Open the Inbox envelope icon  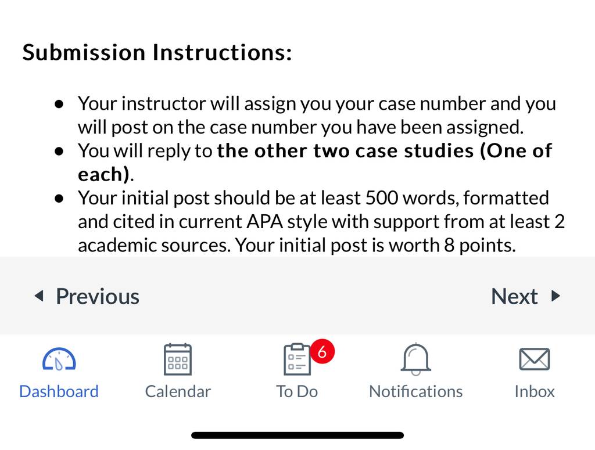(535, 359)
